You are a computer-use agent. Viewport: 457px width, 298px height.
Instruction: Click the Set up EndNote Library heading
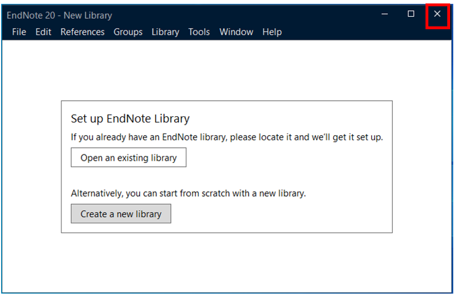130,119
